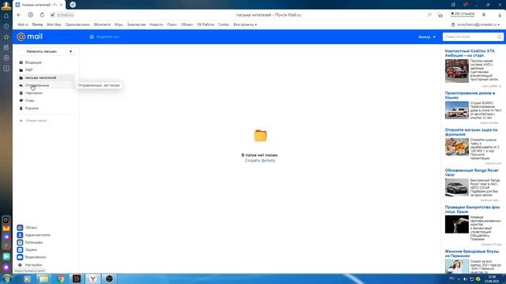Open Одноклассники in portal bar
Viewport: 506px width, 284px height.
coord(77,24)
